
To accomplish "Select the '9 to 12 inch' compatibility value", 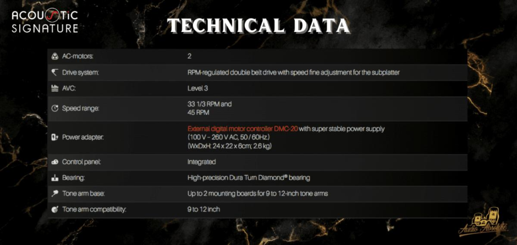I will pyautogui.click(x=204, y=209).
